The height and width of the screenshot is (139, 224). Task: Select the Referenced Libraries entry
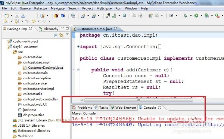(x=31, y=131)
